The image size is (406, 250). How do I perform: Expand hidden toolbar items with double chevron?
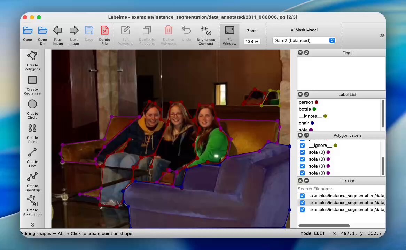(382, 36)
